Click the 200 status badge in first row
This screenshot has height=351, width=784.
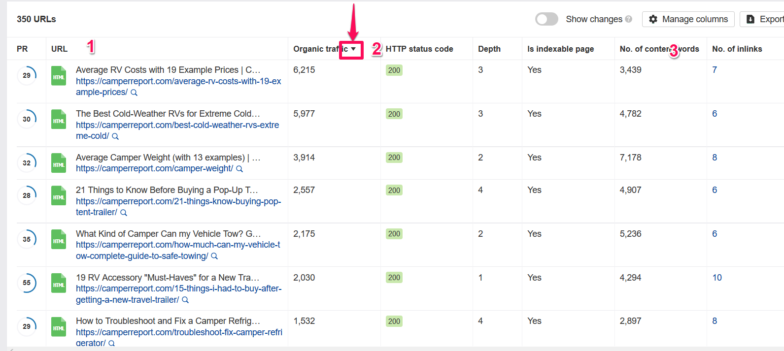pos(394,70)
